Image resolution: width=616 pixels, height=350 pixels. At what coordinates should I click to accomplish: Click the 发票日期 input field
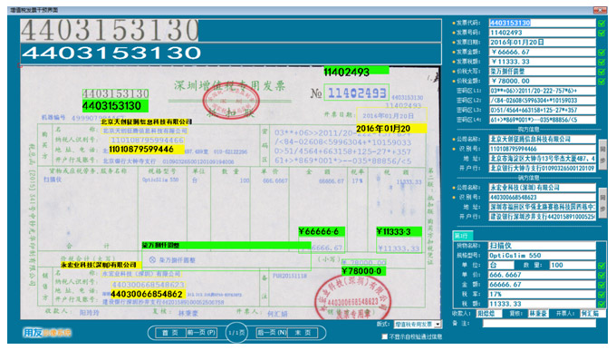[542, 42]
